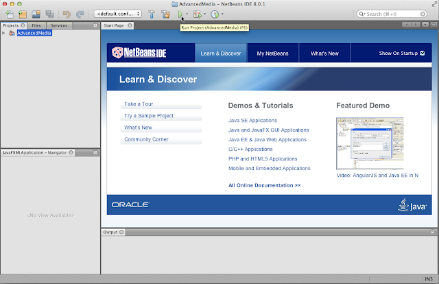439x284 pixels.
Task: Click the NetBeans IDE logo
Action: coord(139,52)
